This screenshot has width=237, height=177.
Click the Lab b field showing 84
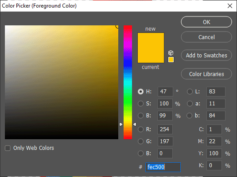(x=216, y=116)
